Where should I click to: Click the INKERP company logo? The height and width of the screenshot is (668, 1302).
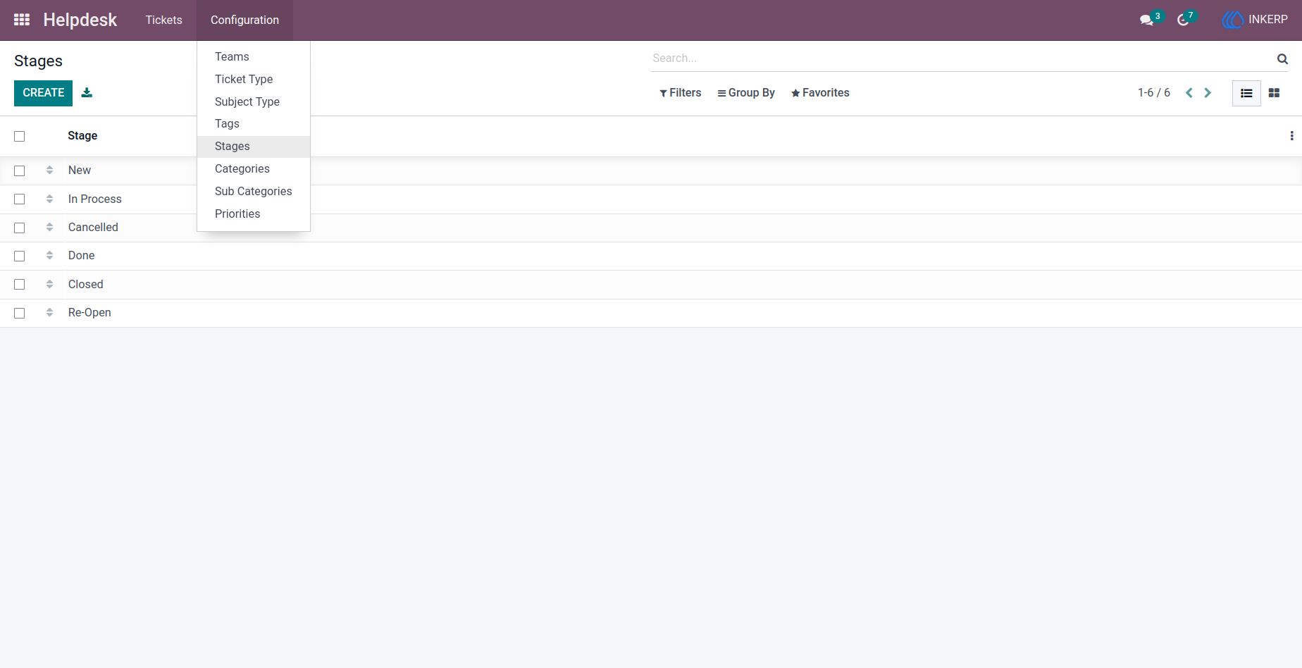(x=1232, y=20)
